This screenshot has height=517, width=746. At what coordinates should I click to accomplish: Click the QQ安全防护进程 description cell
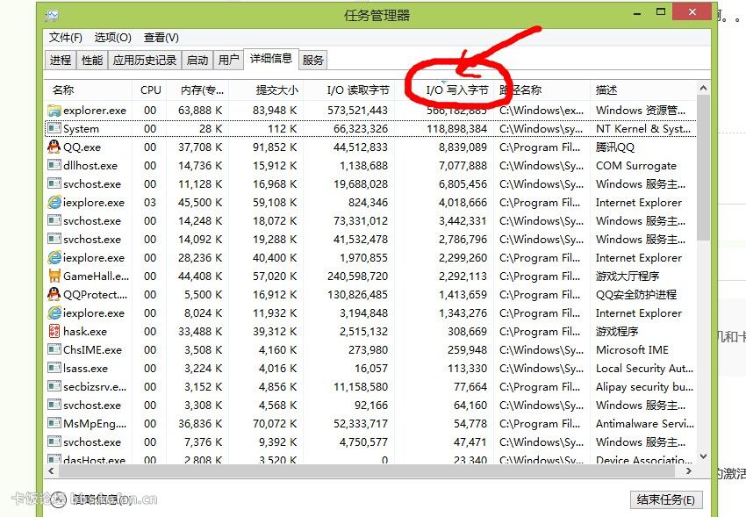pyautogui.click(x=636, y=294)
